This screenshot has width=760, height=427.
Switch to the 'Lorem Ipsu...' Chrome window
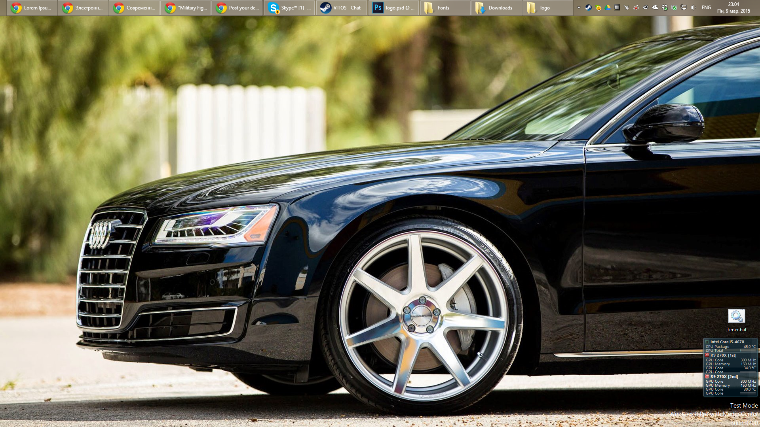32,8
